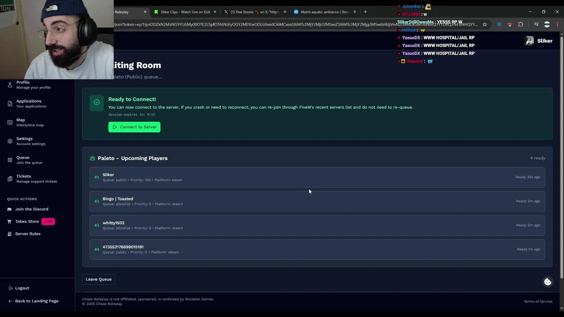The width and height of the screenshot is (564, 317).
Task: Click the Map icon in sidebar
Action: coord(10,122)
